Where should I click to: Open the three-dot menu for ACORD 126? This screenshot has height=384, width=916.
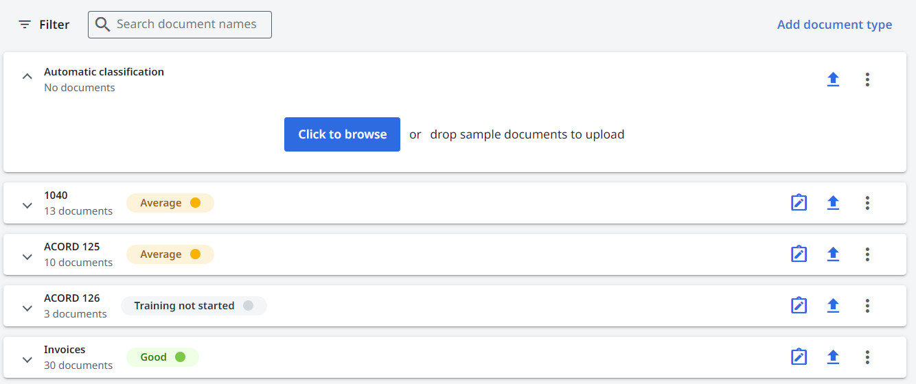point(867,306)
